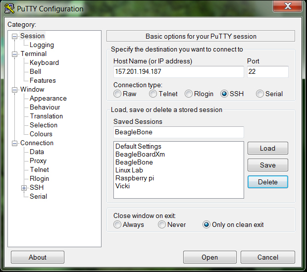Open the Rlogin category in tree
Screen dimensions: 307x272
coord(39,178)
